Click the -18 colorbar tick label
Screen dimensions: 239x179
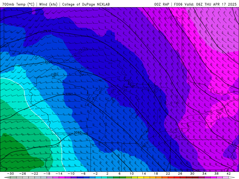pyautogui.click(x=47, y=174)
